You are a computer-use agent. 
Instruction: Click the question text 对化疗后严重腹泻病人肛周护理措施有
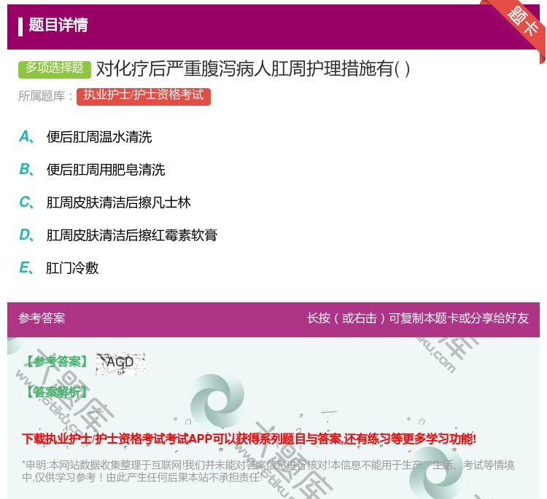pyautogui.click(x=253, y=68)
